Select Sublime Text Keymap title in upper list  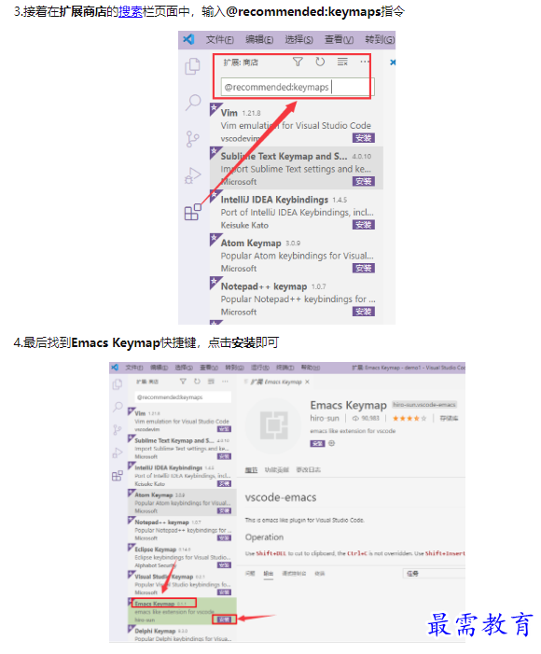(x=284, y=157)
